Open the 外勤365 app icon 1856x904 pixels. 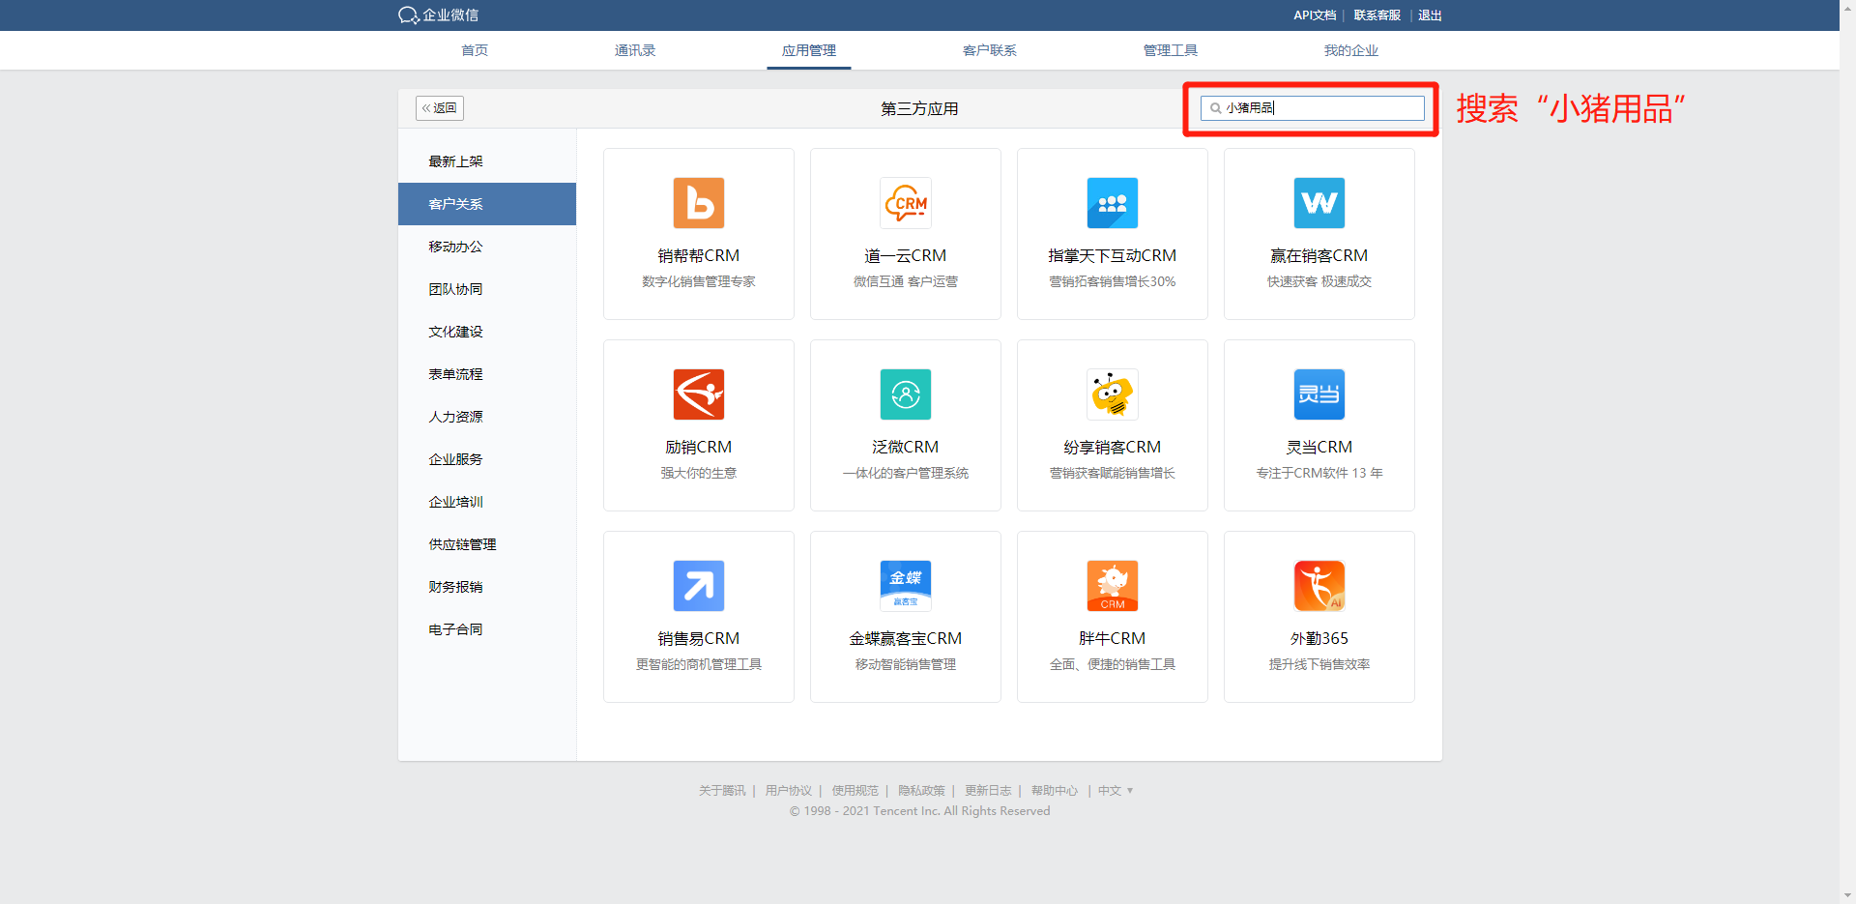click(x=1319, y=586)
